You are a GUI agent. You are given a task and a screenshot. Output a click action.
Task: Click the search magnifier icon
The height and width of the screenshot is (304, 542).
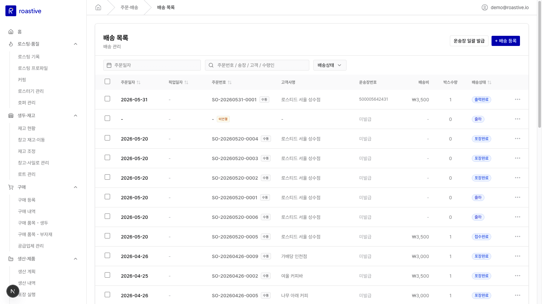(x=211, y=65)
